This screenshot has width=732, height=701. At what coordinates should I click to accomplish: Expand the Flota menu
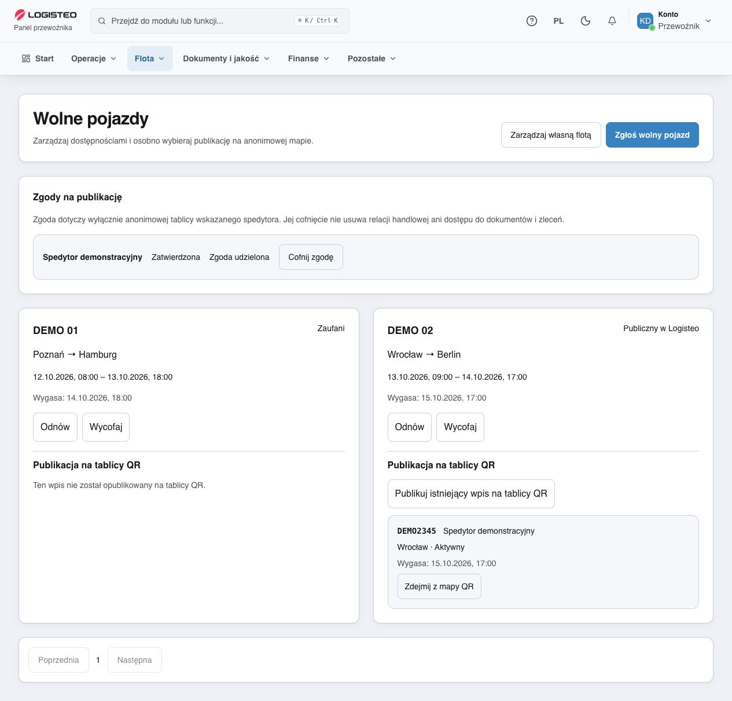coord(150,58)
